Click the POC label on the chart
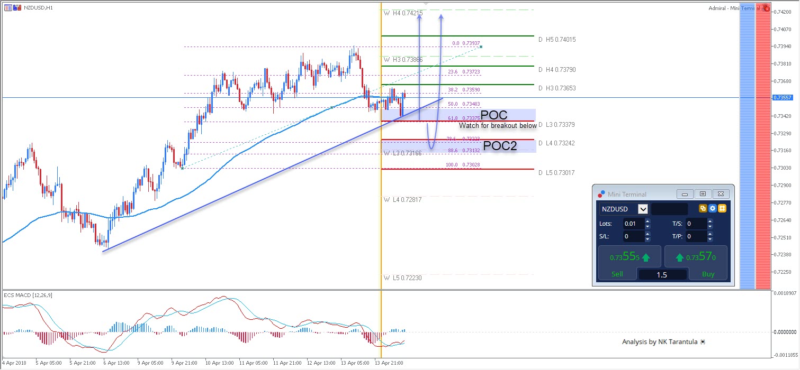This screenshot has height=370, width=800. [x=494, y=115]
